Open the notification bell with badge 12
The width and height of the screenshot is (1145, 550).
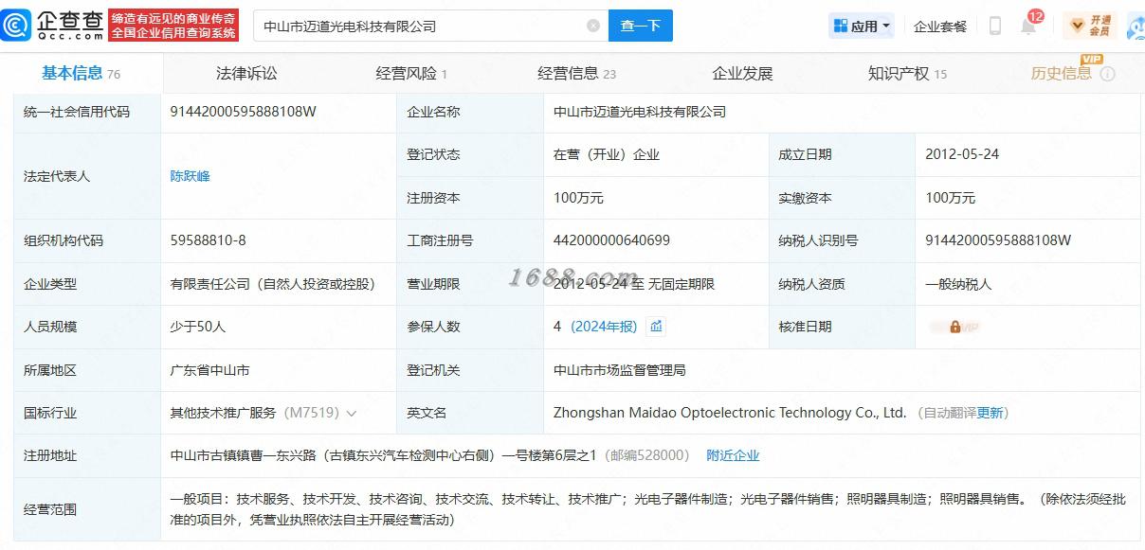click(x=1028, y=26)
